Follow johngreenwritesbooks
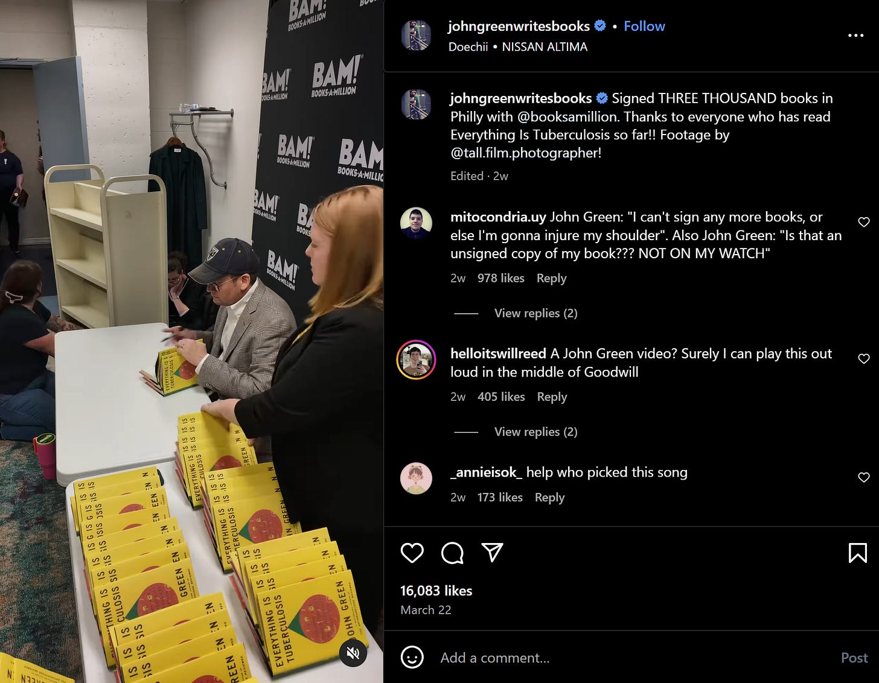 click(644, 26)
